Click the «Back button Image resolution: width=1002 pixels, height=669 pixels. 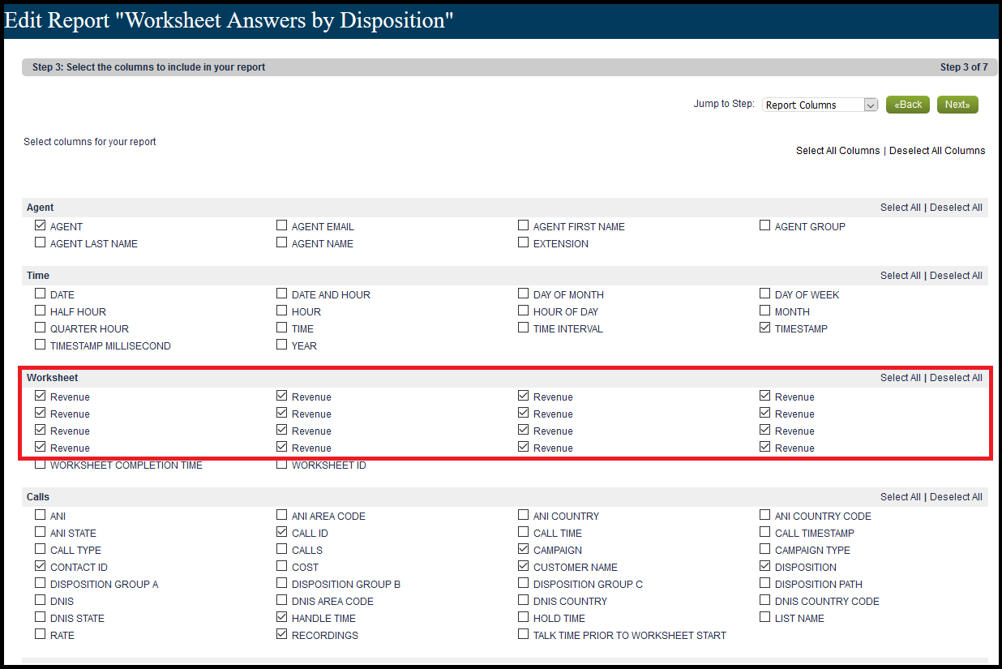(x=908, y=105)
